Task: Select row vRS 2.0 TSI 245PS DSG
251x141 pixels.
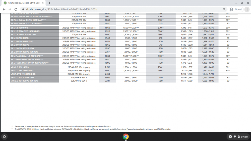Action: (x=124, y=71)
